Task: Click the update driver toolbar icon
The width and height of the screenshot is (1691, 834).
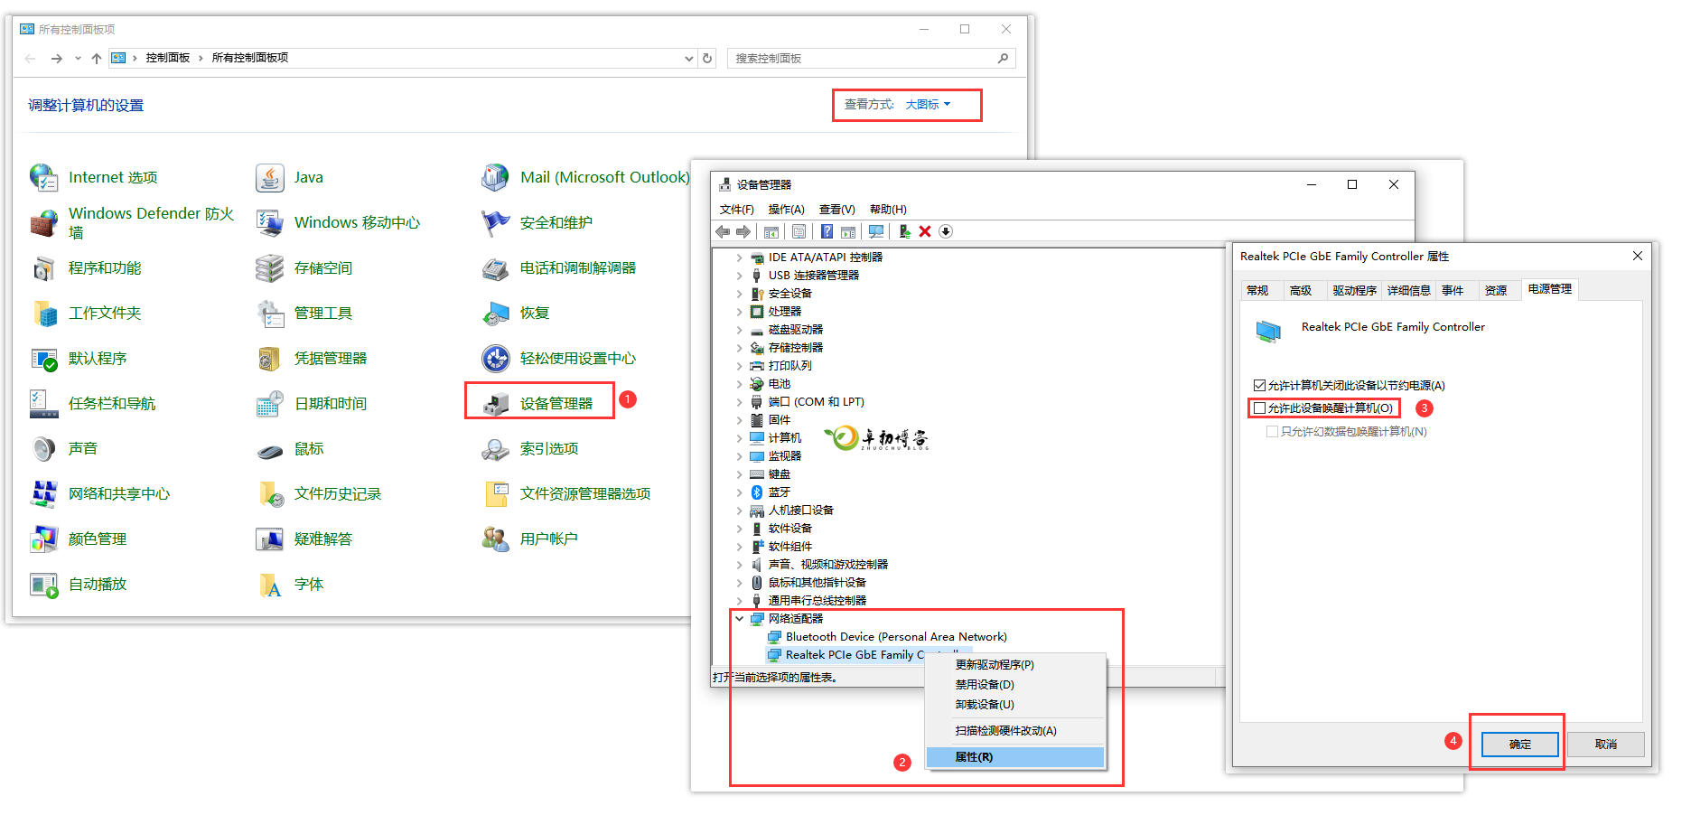Action: click(903, 232)
